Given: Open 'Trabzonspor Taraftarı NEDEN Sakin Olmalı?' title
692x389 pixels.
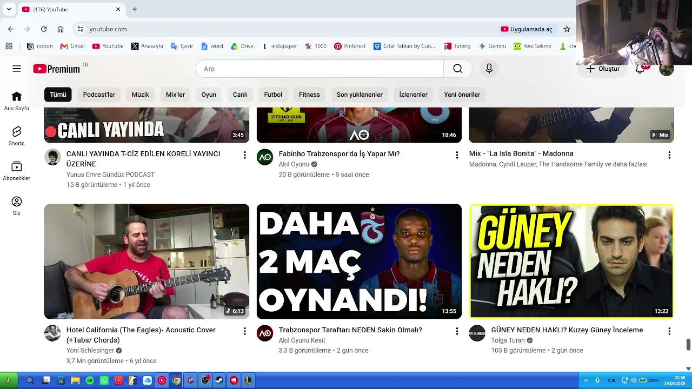Looking at the screenshot, I should click(350, 330).
